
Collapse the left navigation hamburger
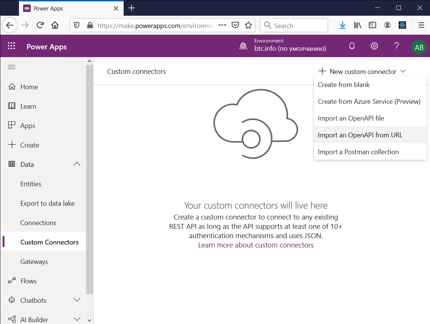tap(12, 67)
